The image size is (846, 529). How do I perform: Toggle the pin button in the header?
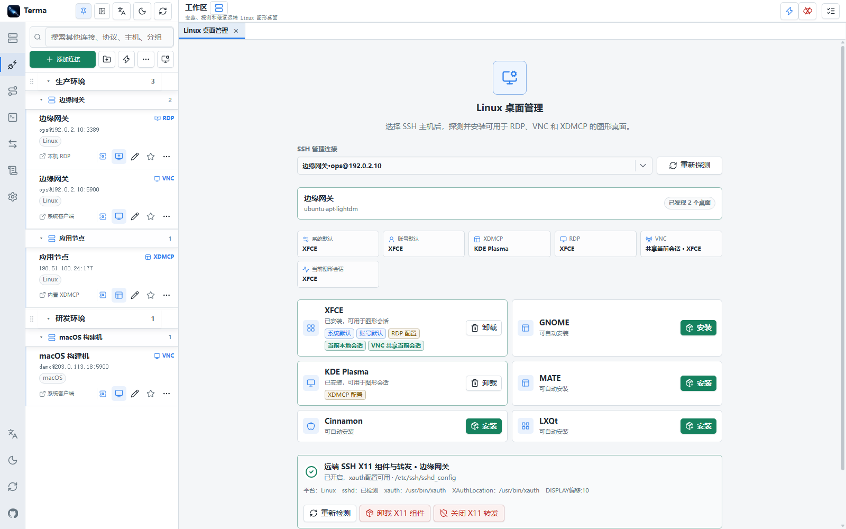pos(83,11)
